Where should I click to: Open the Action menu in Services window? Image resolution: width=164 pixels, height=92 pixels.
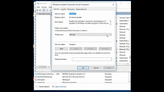(44, 7)
